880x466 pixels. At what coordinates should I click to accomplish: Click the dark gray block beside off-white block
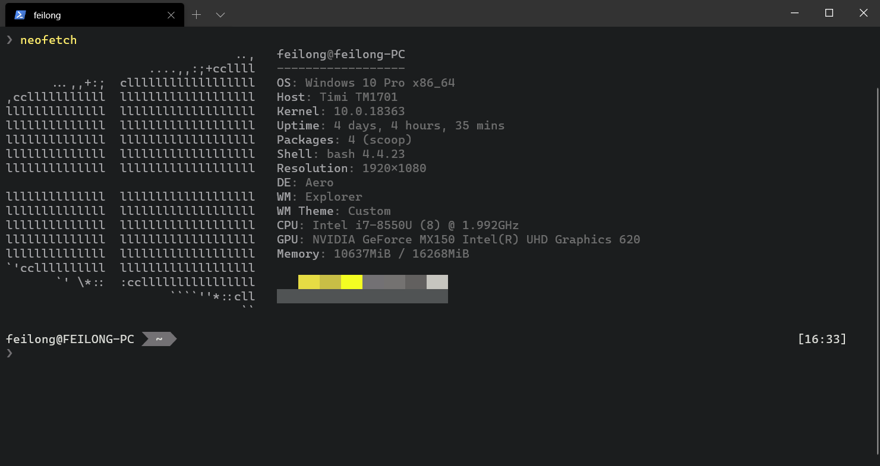tap(416, 282)
